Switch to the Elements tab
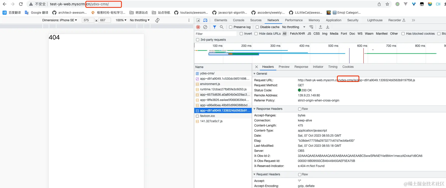The width and height of the screenshot is (446, 188). click(x=221, y=20)
